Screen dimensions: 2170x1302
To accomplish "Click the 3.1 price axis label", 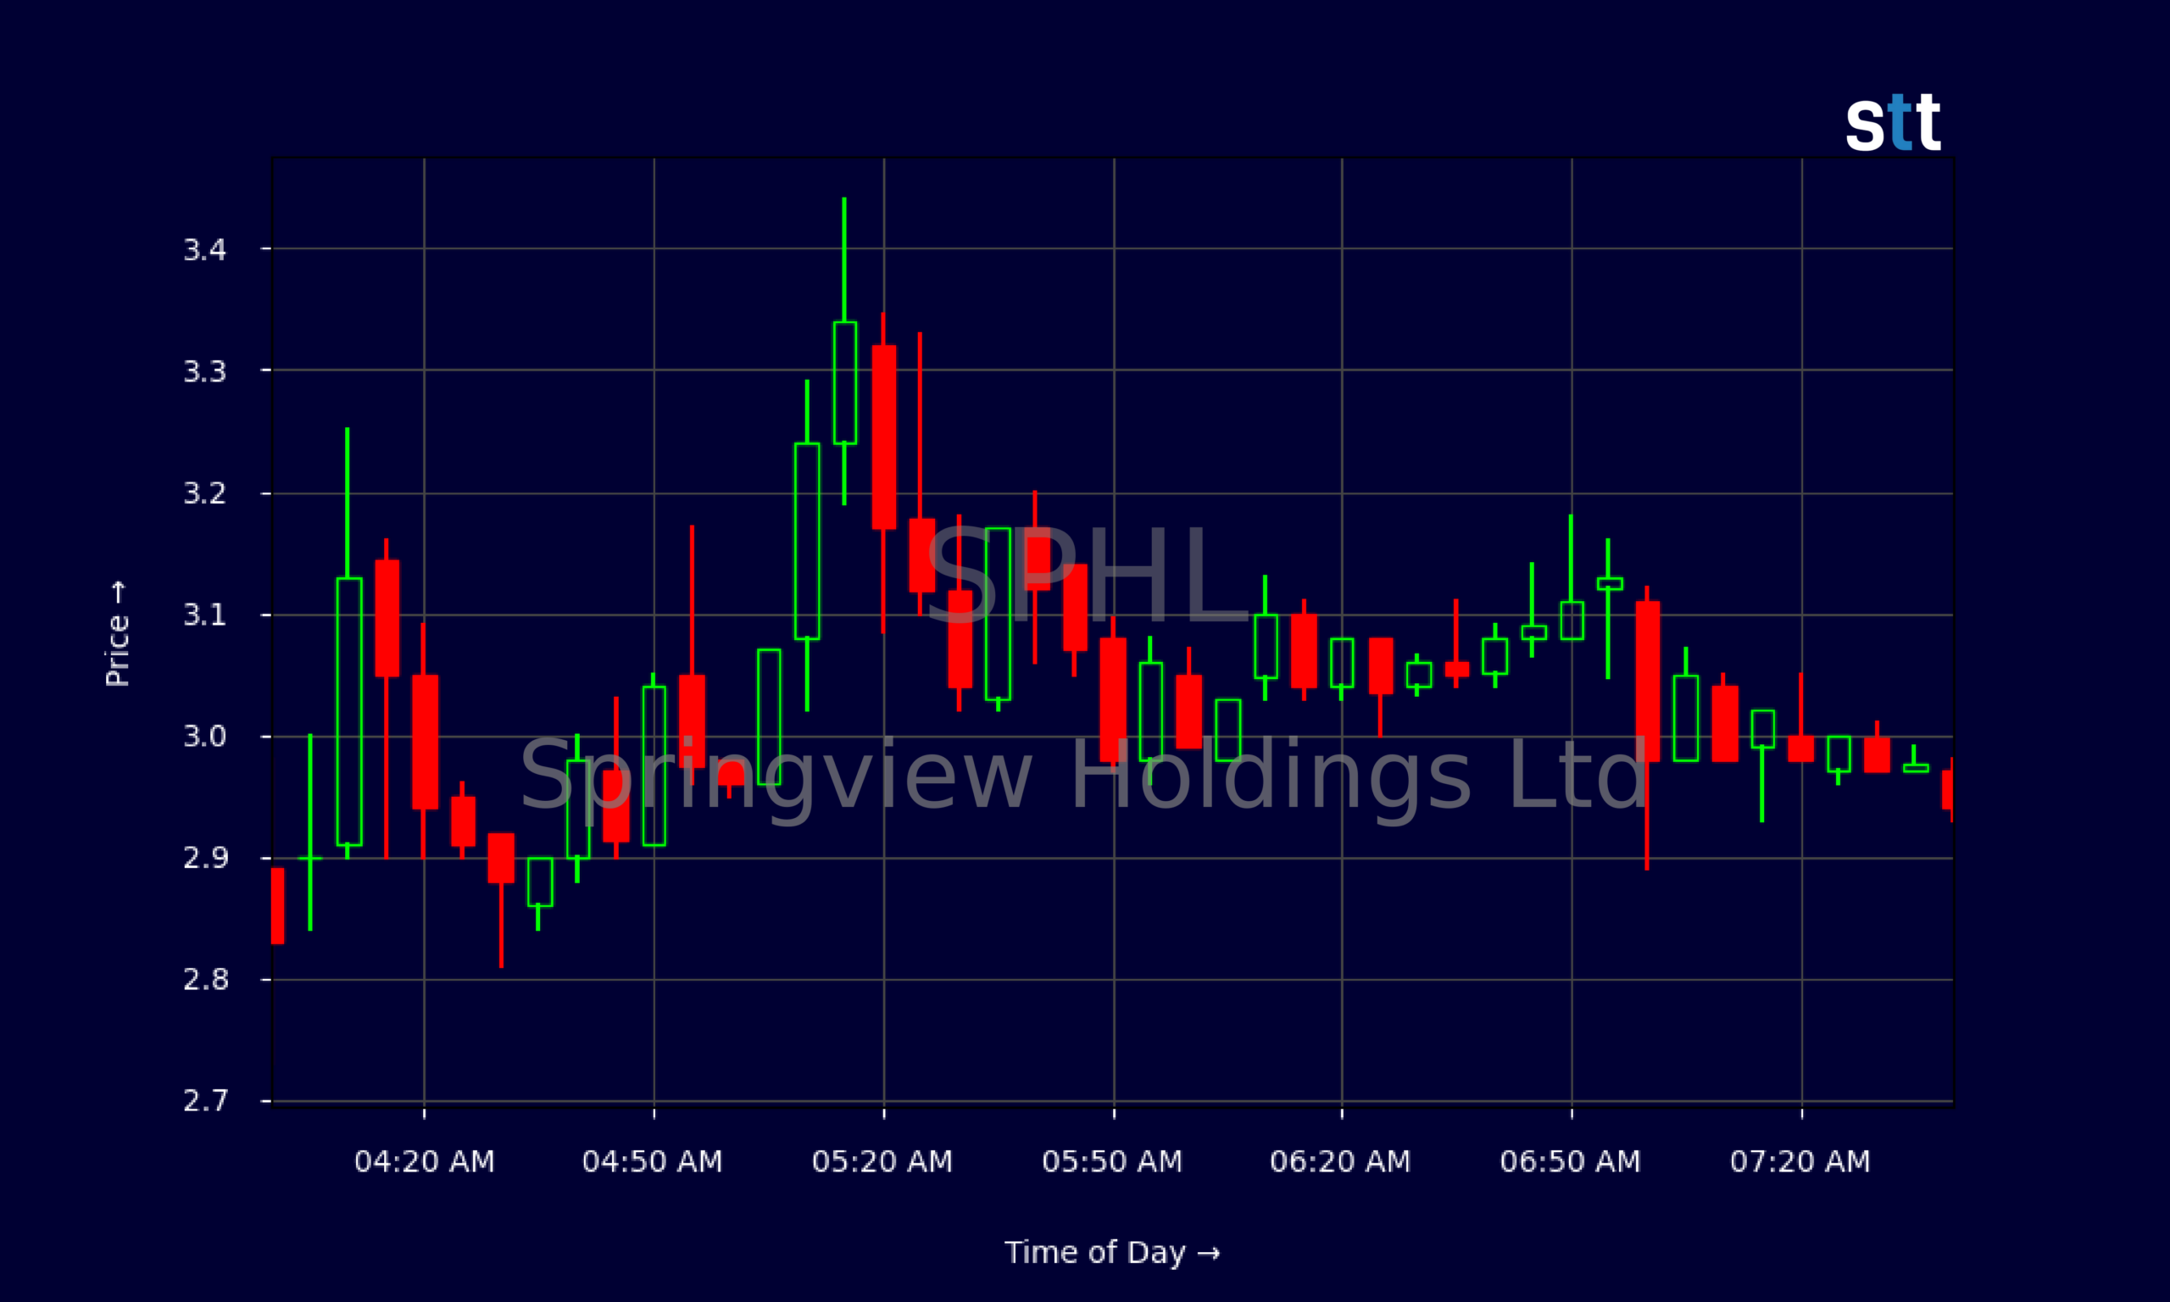I will point(204,615).
